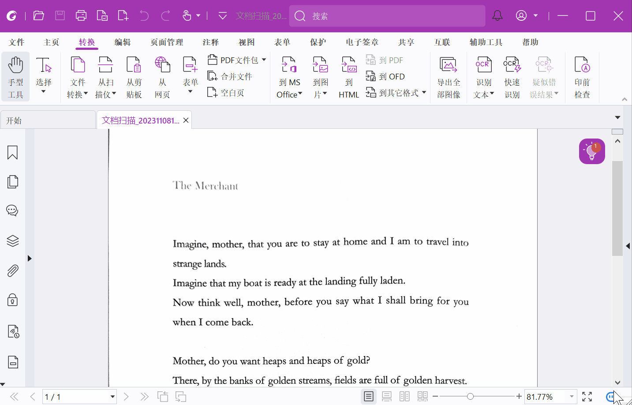Click the purple lightbulb tips icon
632x405 pixels.
coord(592,151)
